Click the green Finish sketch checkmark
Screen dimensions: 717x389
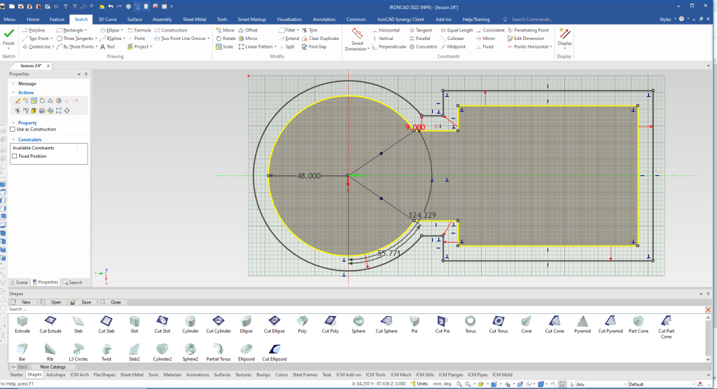click(9, 34)
